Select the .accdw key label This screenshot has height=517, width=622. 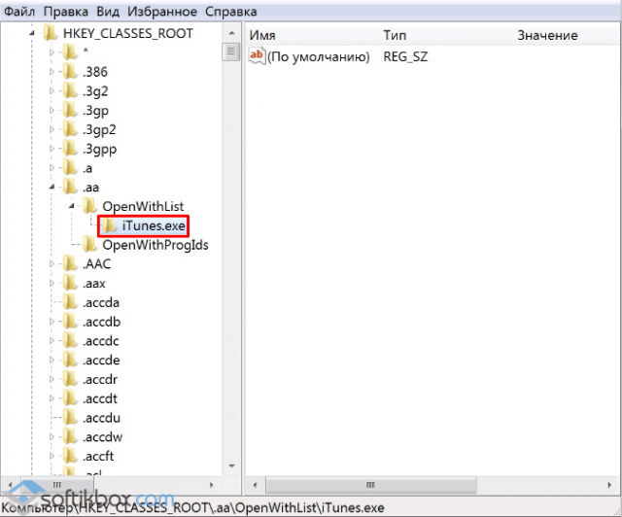[102, 437]
